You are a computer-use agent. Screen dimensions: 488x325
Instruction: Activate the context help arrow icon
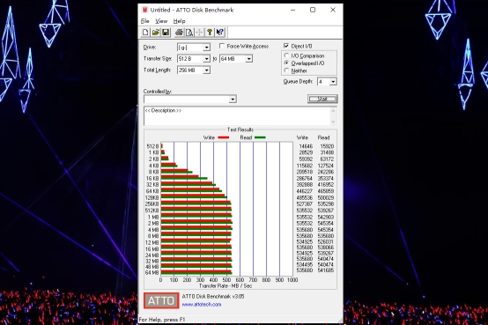click(219, 32)
